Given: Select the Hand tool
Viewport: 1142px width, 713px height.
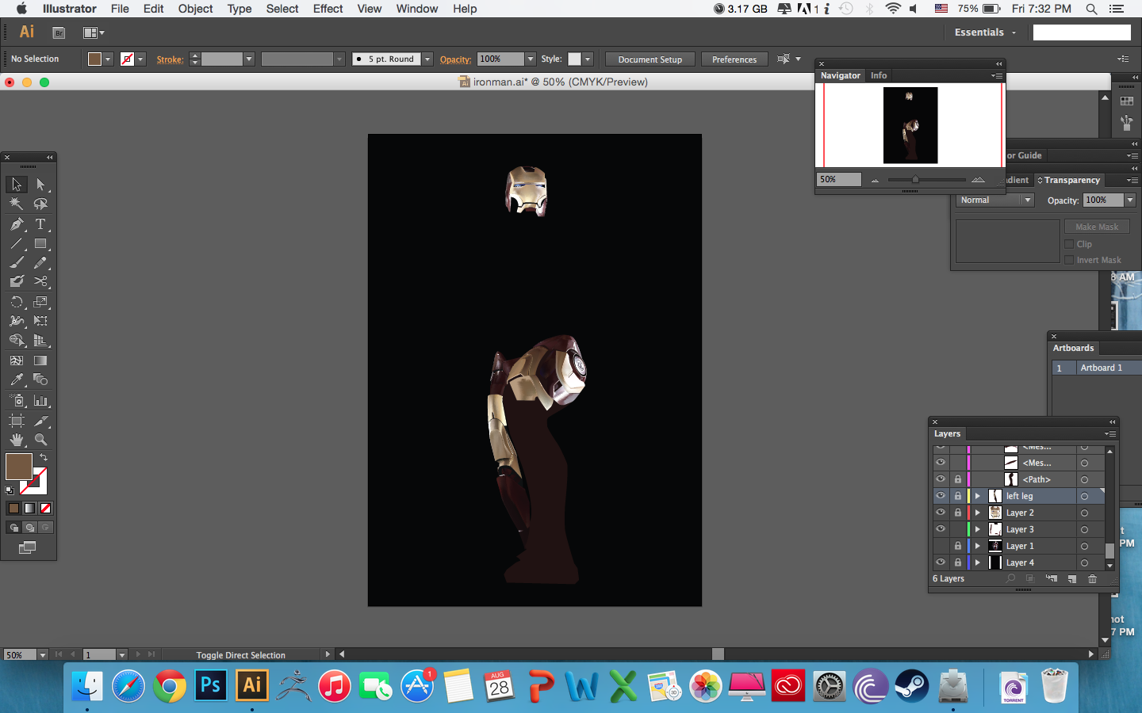Looking at the screenshot, I should pos(17,440).
